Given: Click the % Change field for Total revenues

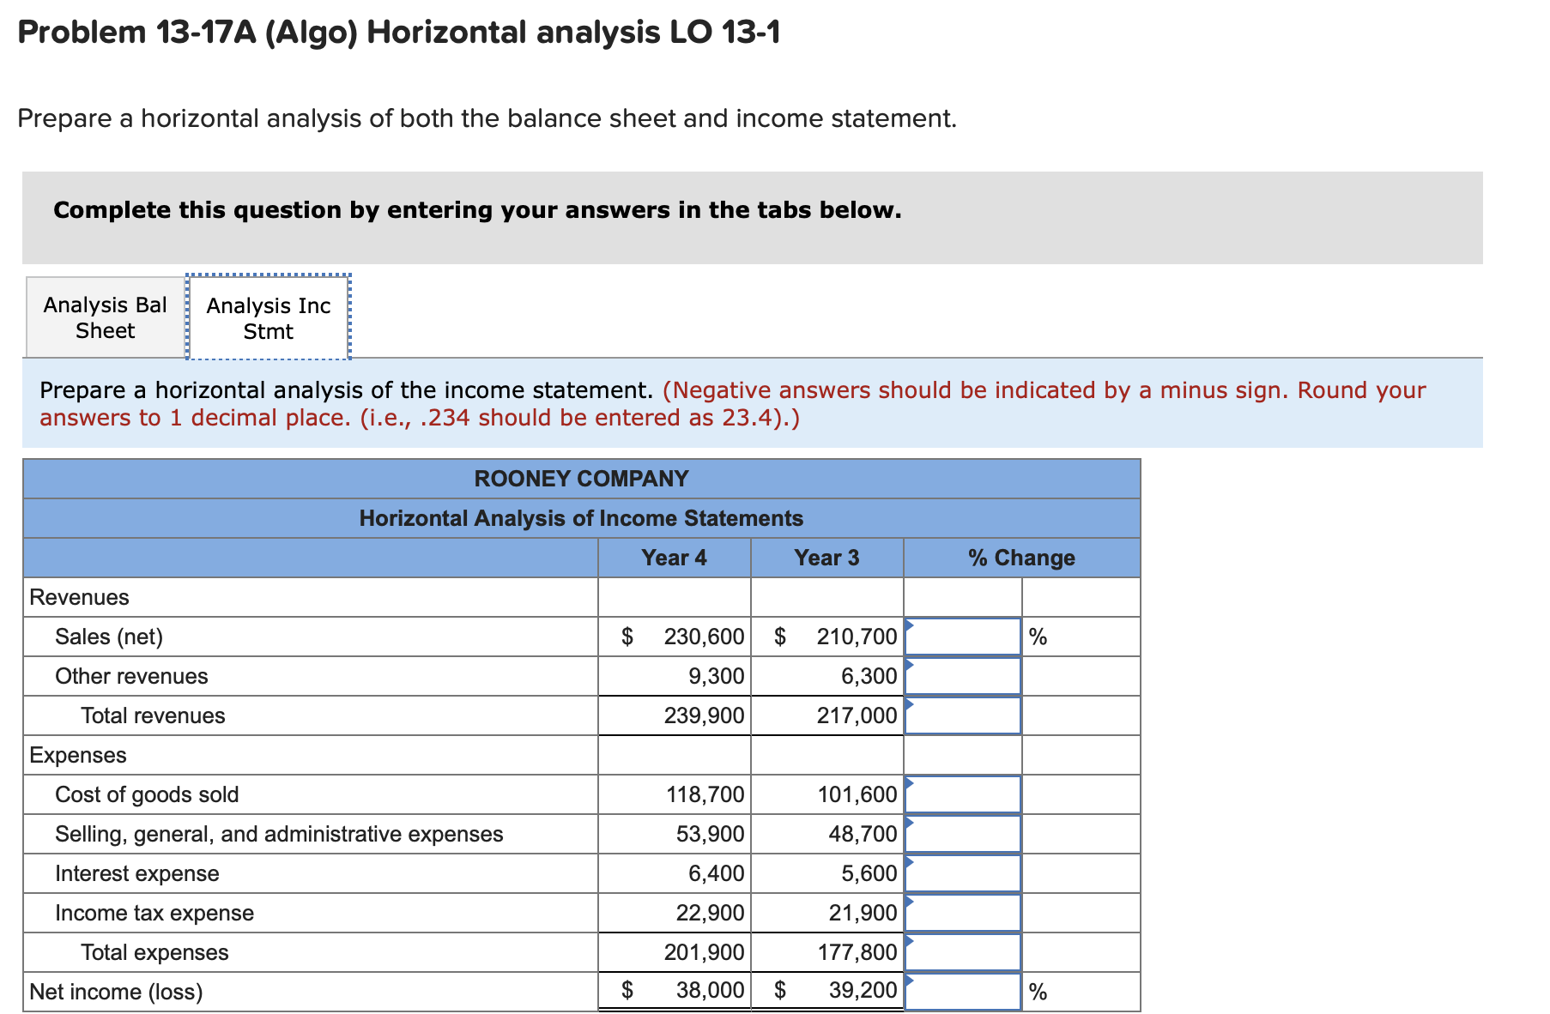Looking at the screenshot, I should (x=961, y=715).
